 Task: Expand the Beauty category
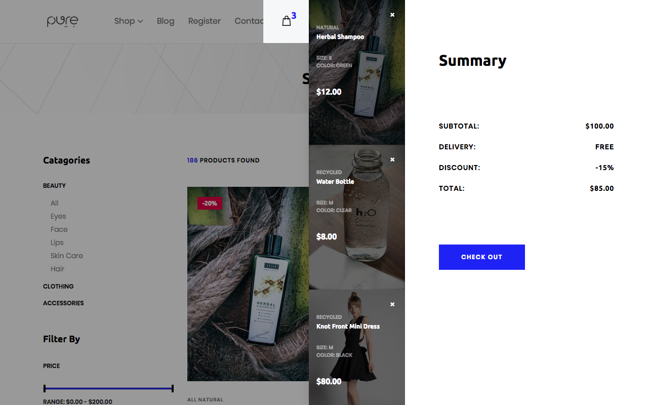click(55, 186)
